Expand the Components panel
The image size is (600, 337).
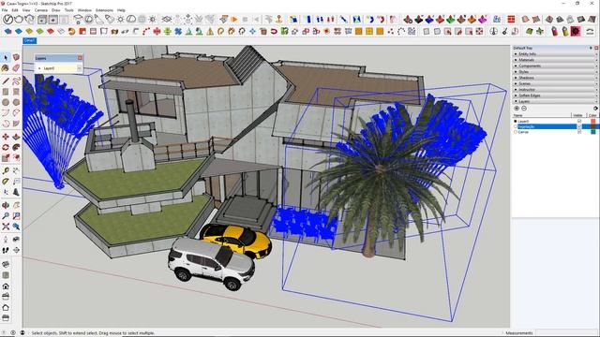click(x=555, y=66)
